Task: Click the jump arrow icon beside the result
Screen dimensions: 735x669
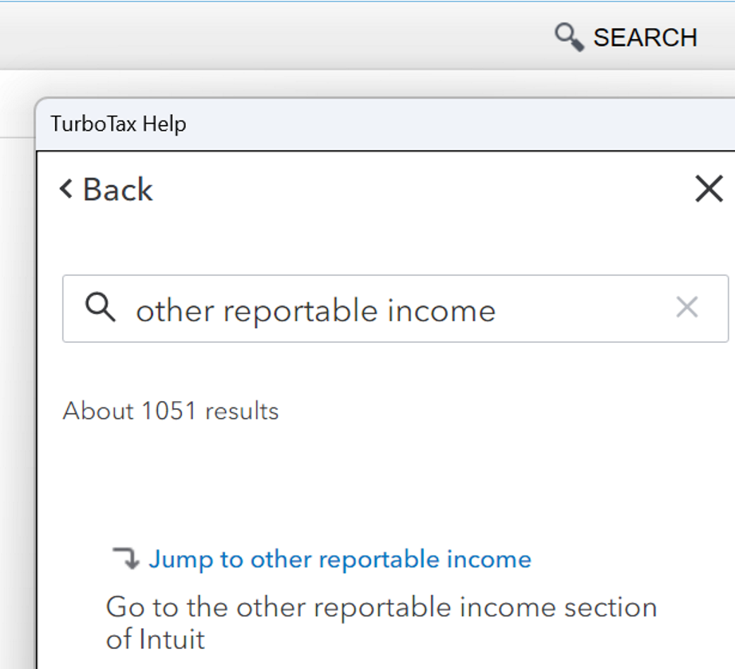Action: click(125, 558)
